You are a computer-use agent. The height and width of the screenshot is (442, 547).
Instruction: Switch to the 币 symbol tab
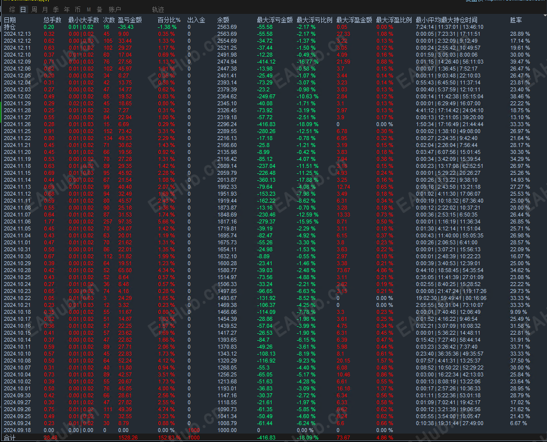click(77, 9)
